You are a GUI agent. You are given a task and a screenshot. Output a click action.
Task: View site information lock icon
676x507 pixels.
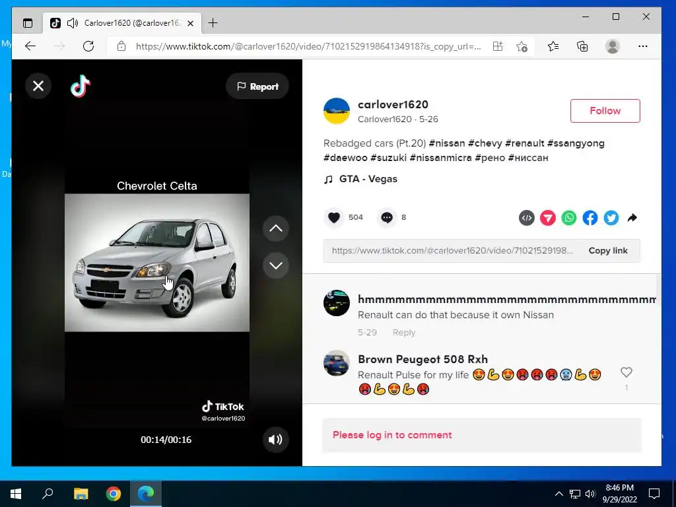tap(121, 46)
